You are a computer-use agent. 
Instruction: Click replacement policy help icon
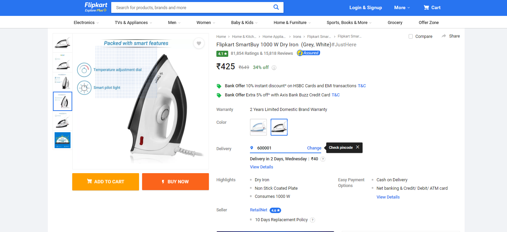click(x=313, y=220)
